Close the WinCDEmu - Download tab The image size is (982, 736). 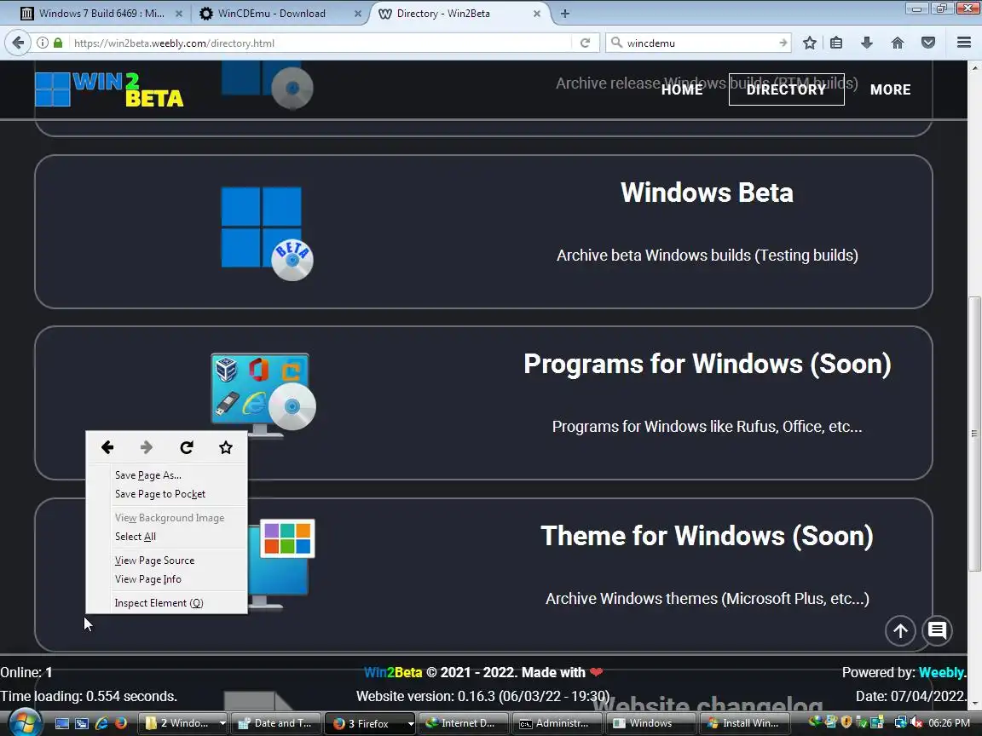pos(358,13)
